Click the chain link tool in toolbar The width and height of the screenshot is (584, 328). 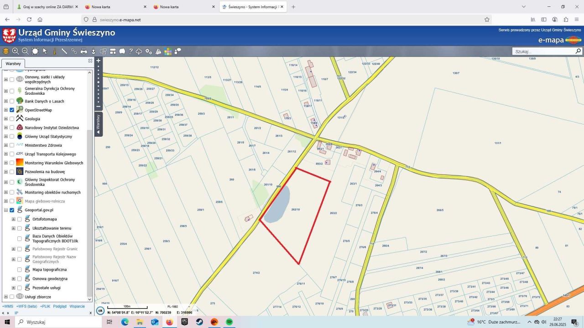(x=74, y=51)
